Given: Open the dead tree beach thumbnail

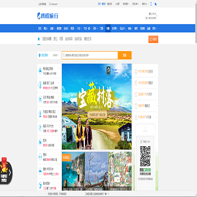Looking at the screenshot, I should coord(97,171).
